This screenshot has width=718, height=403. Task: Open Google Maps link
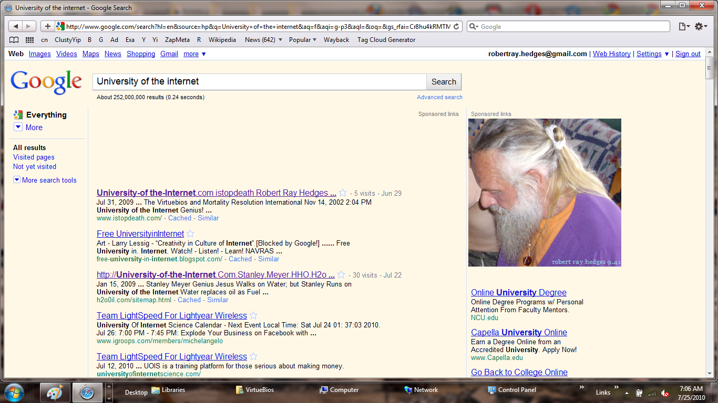click(91, 54)
